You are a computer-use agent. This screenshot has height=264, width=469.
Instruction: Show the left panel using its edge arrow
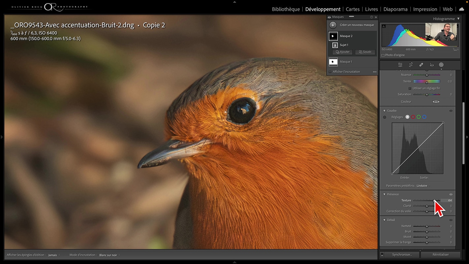pos(2,137)
